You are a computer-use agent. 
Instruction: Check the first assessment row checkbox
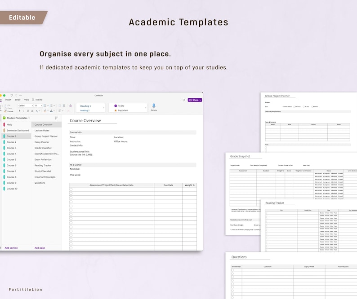(x=71, y=189)
